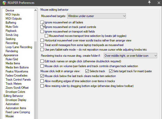Go to Fixed Lane Comping settings
The image size is (162, 119).
[18, 112]
